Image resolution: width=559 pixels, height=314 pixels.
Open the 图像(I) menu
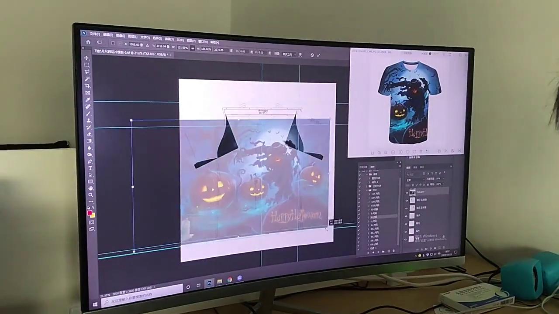coord(121,35)
